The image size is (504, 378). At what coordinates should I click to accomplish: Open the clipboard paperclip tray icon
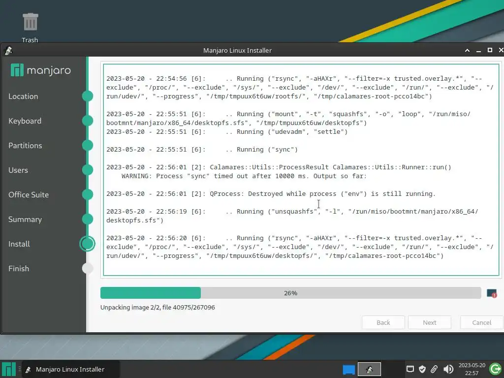tap(434, 369)
